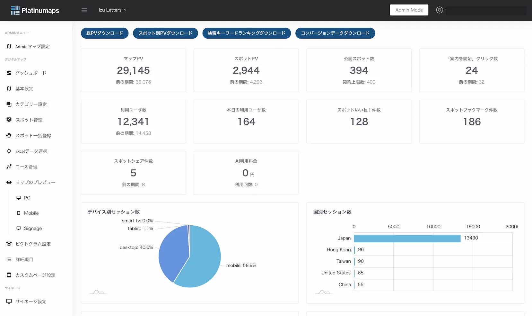The width and height of the screenshot is (532, 316).
Task: Click the マップPV statistics card
Action: [133, 70]
